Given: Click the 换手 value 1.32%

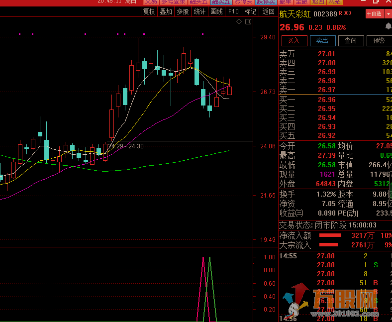Looking at the screenshot, I should click(326, 195).
